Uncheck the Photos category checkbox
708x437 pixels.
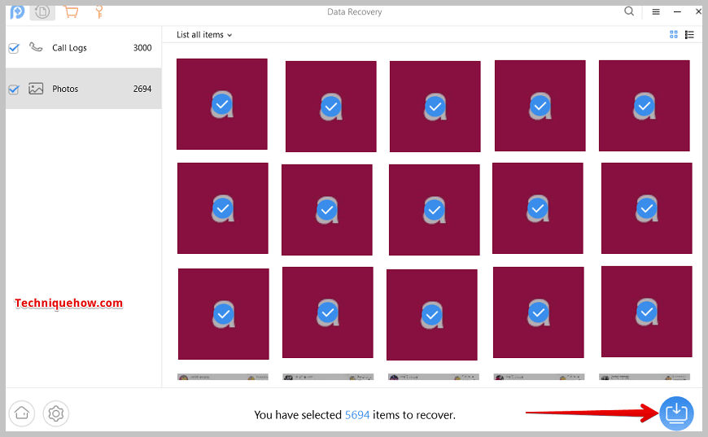(x=14, y=89)
